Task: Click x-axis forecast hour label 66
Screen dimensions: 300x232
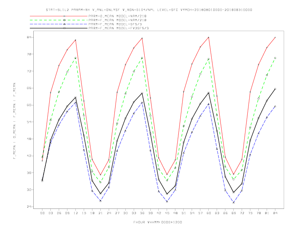Action: tap(225, 213)
